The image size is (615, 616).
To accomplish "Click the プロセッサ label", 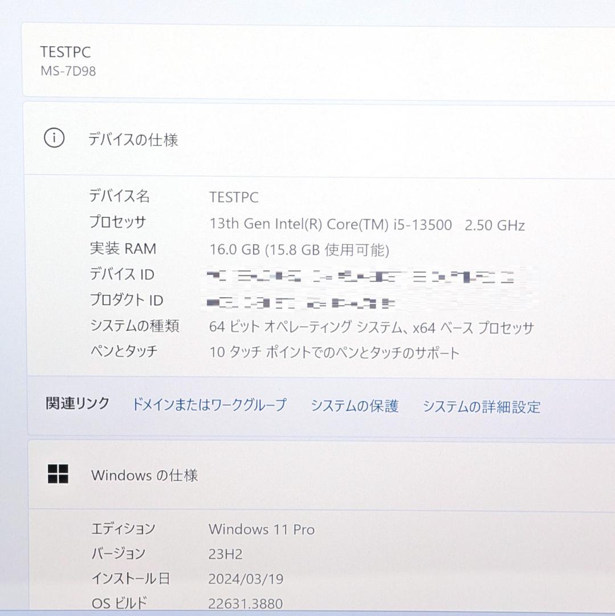I will pyautogui.click(x=118, y=221).
